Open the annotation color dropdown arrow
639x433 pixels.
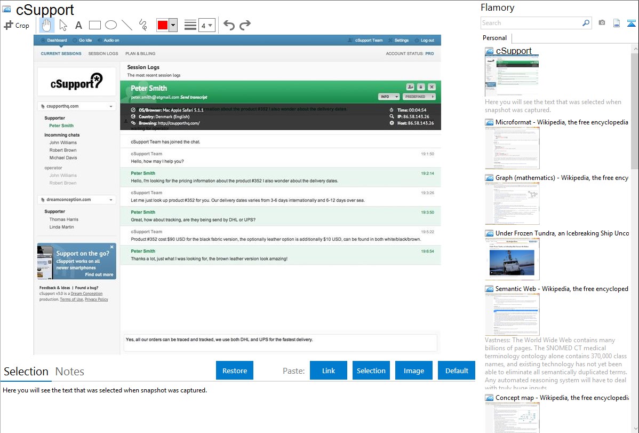click(173, 25)
